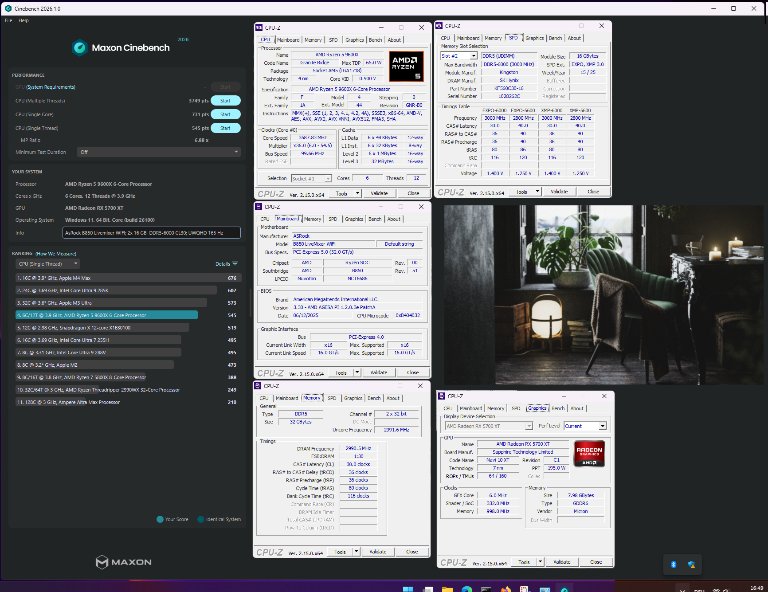
Task: Switch to Mainboard tab in CPU-Z Graphics window
Action: tap(471, 408)
